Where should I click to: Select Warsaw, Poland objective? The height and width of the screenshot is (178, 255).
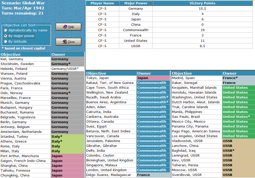(x=25, y=74)
